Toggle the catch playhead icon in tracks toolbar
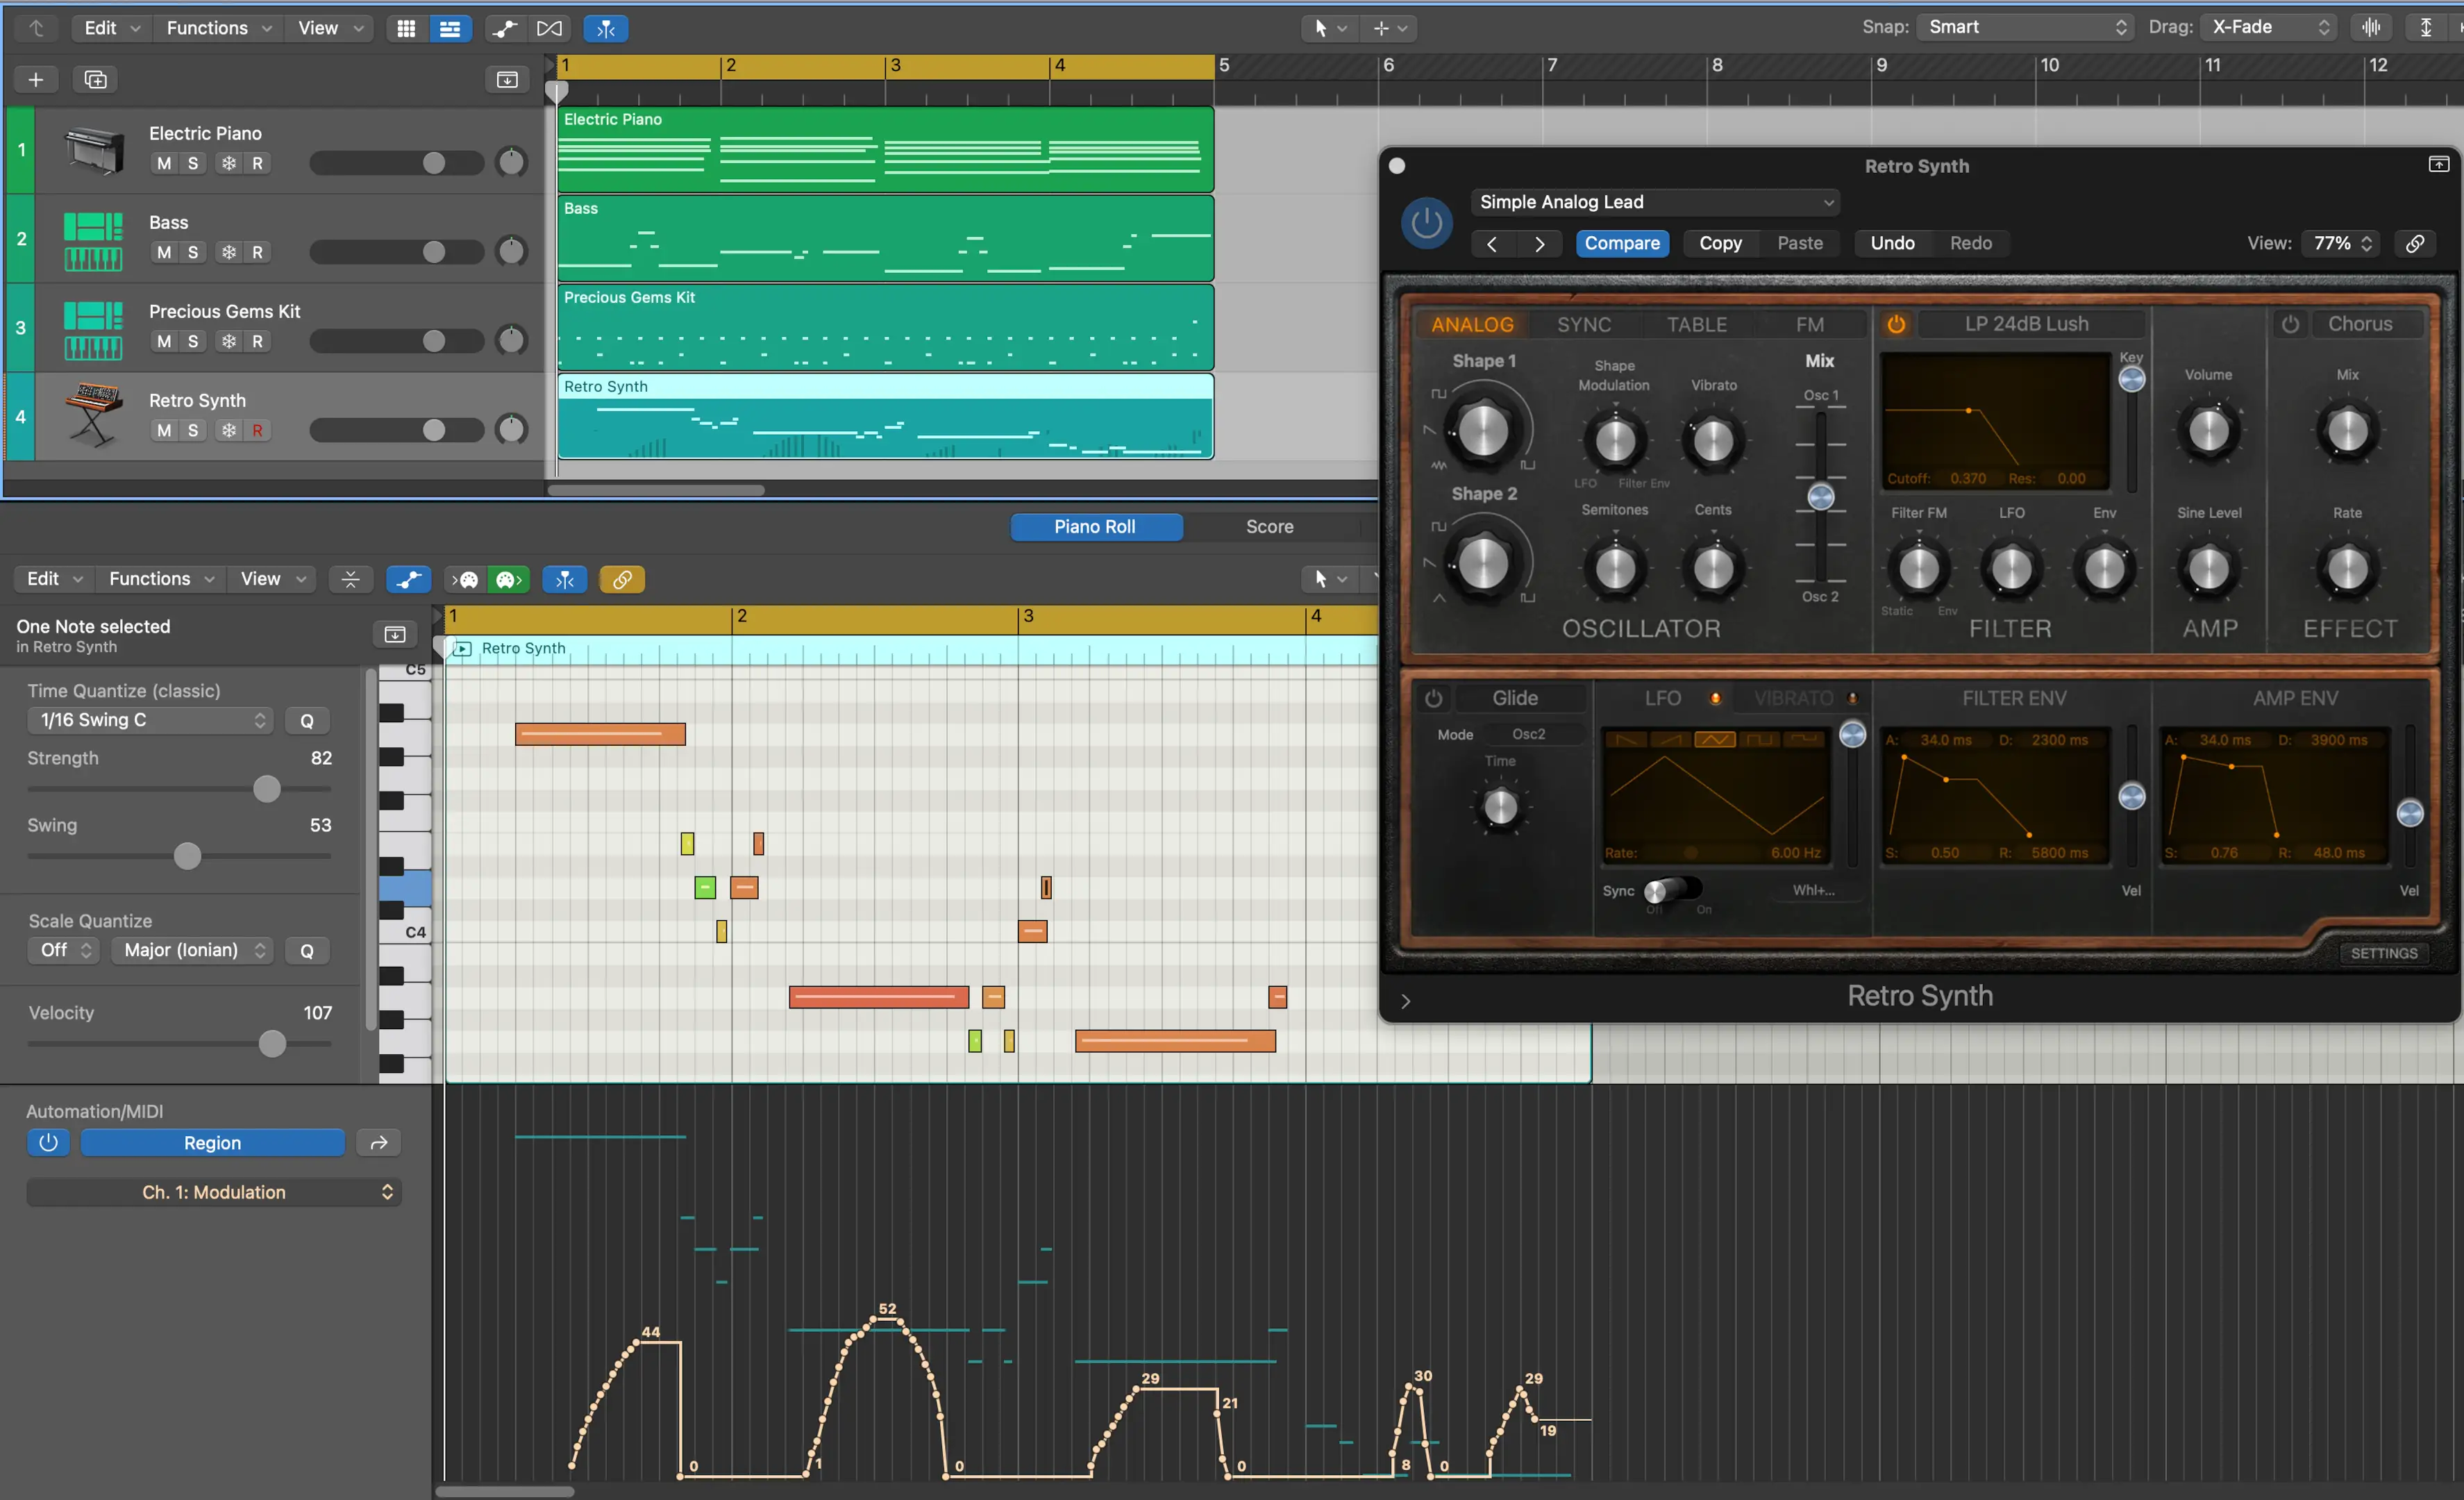Screen dimensions: 2464x1500 [x=606, y=28]
